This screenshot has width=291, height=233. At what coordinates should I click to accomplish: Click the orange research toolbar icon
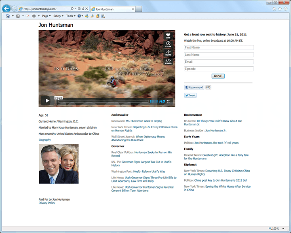[97, 16]
